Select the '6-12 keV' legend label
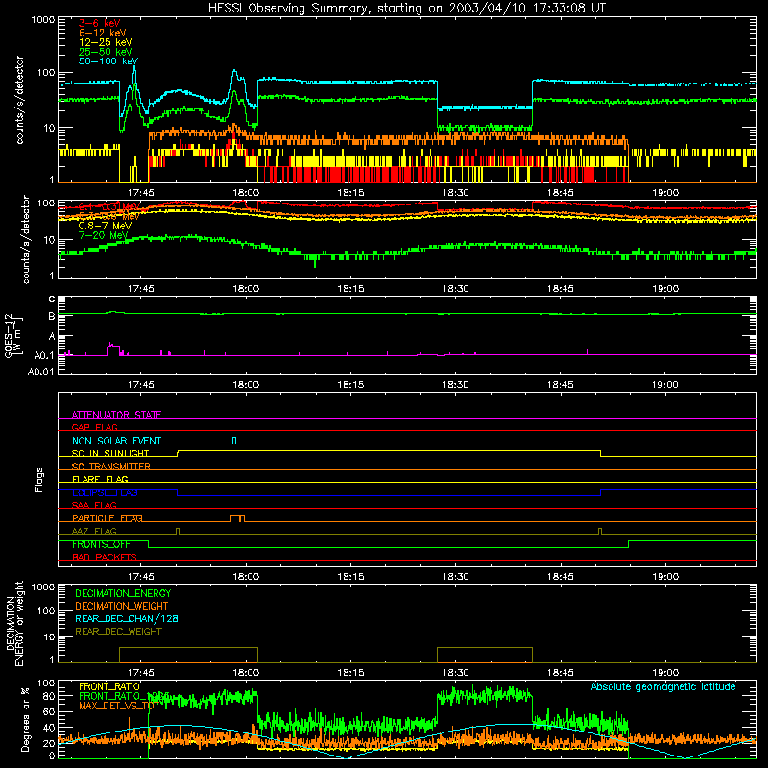 103,33
